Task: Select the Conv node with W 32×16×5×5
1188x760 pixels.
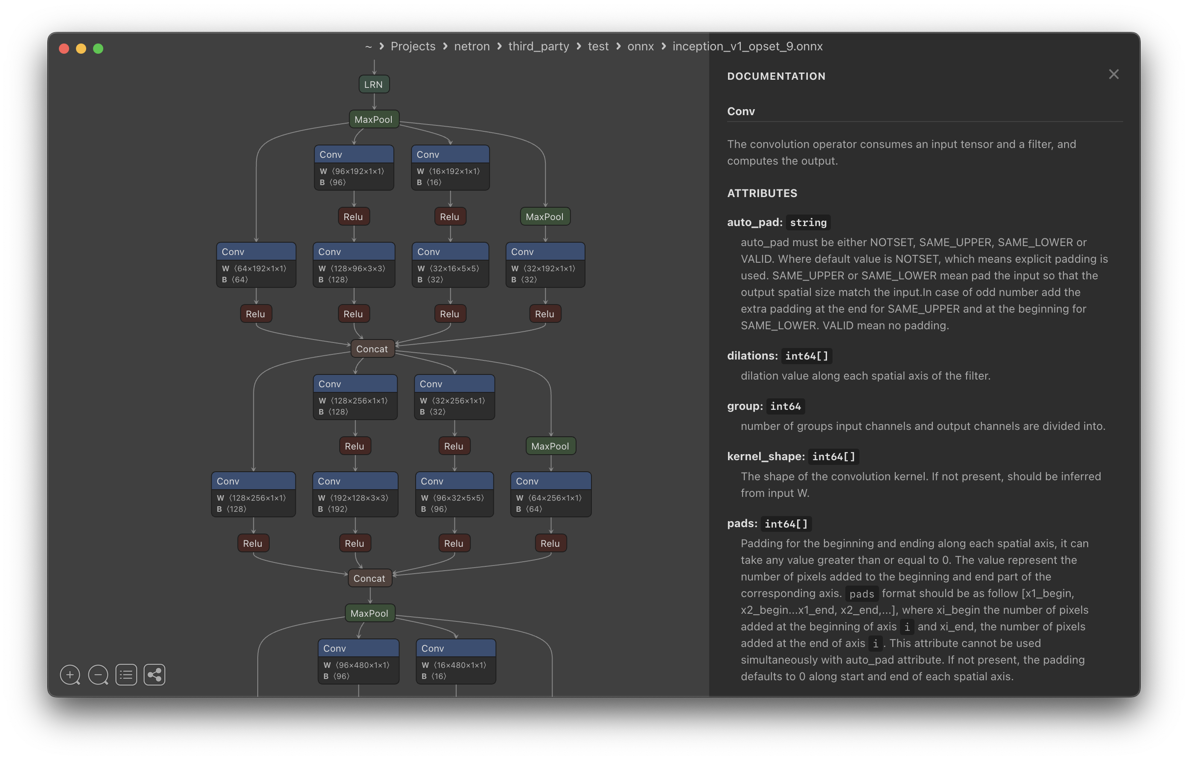Action: tap(450, 252)
